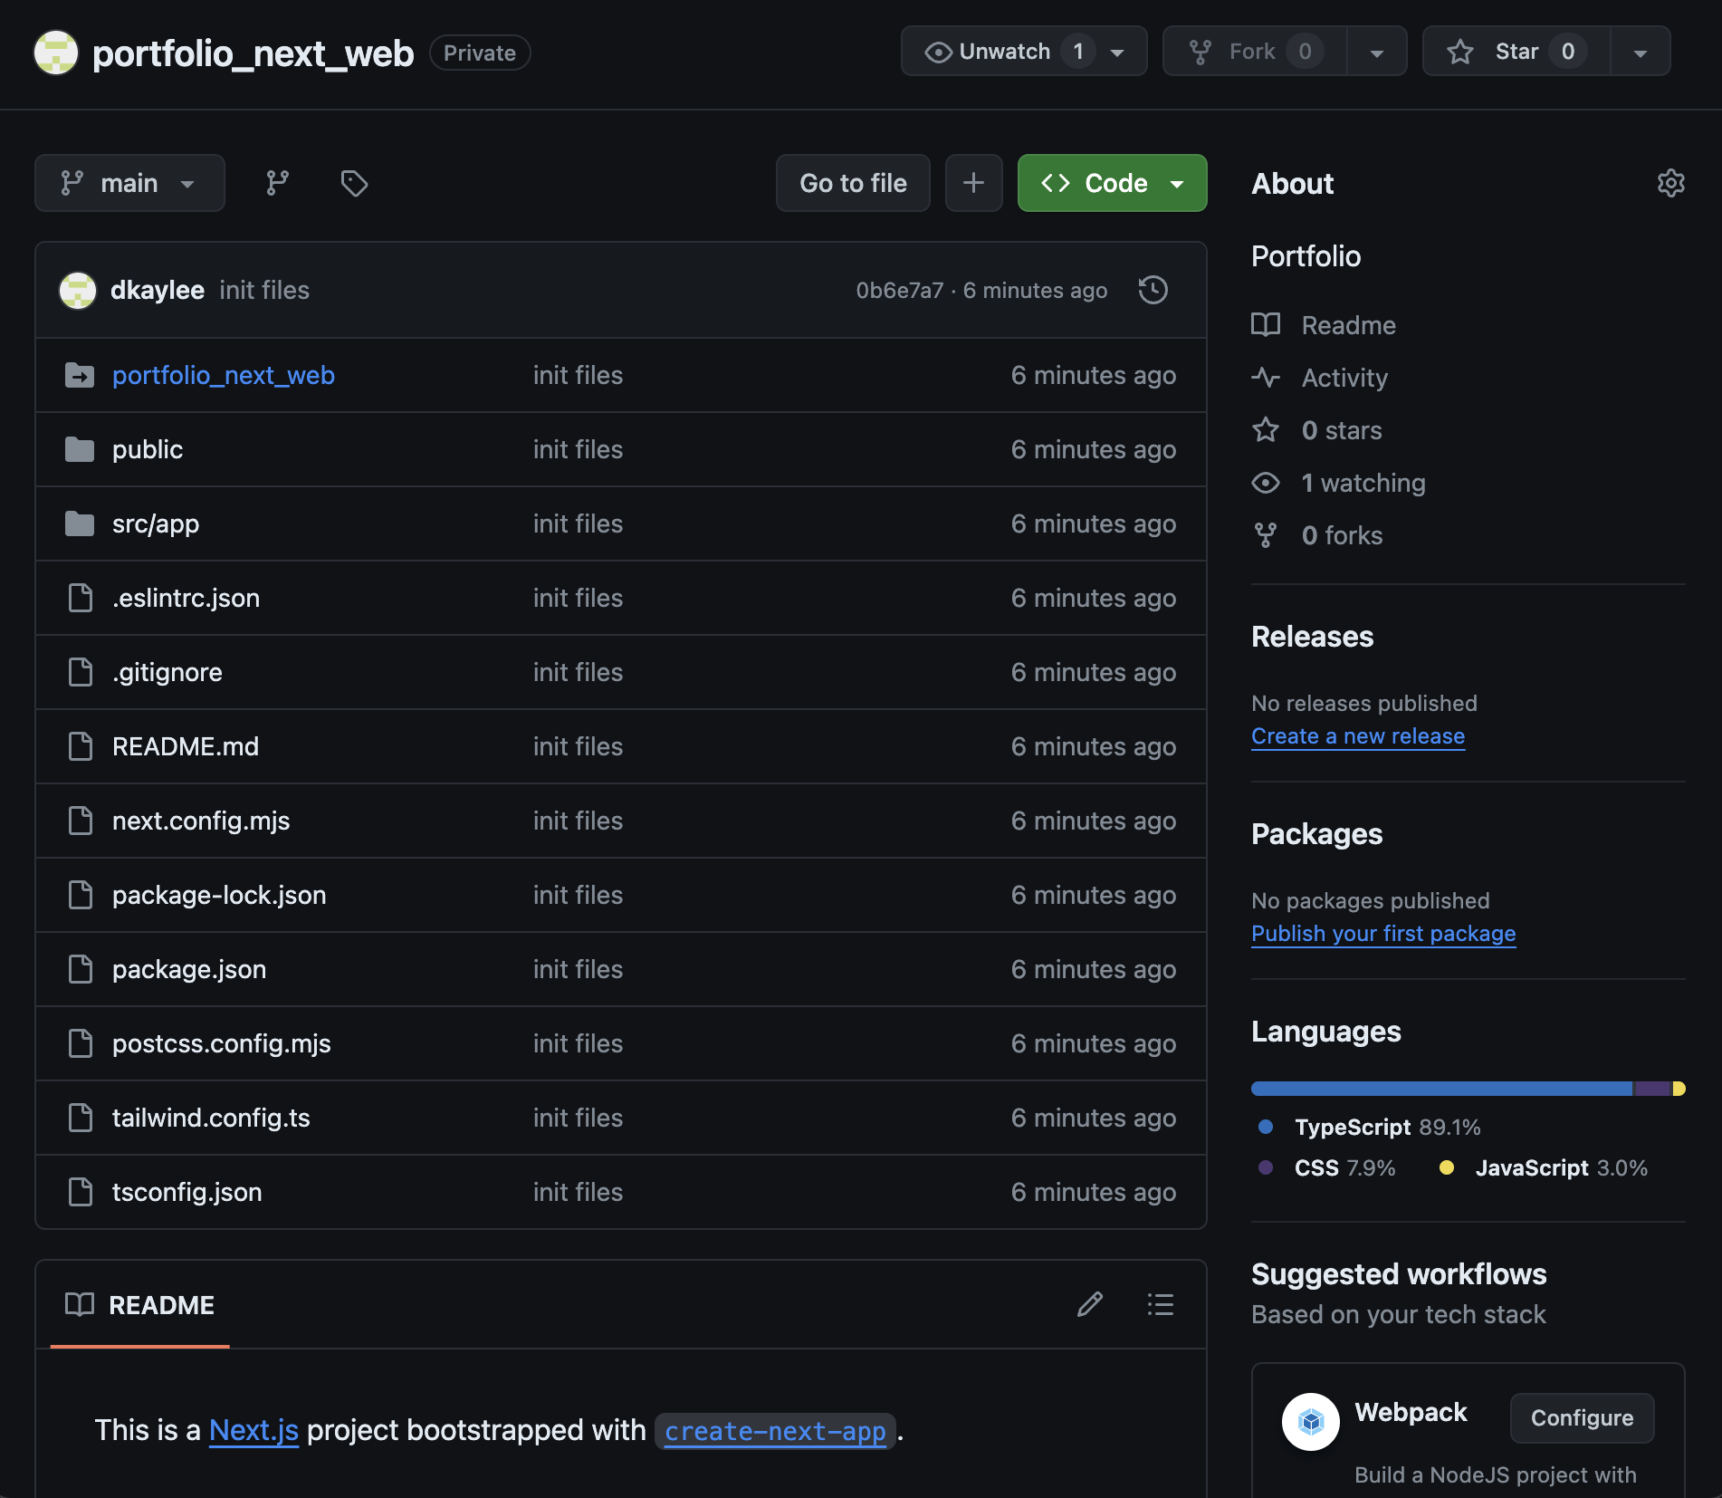
Task: Open the Unwatch notifications dropdown arrow
Action: pyautogui.click(x=1117, y=53)
